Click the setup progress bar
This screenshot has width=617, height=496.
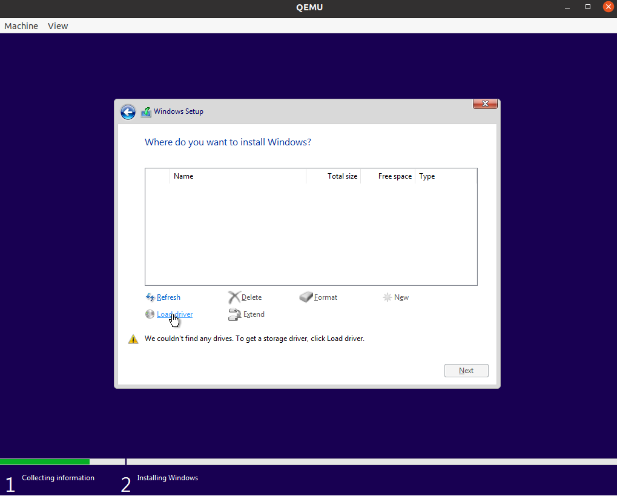coord(309,461)
